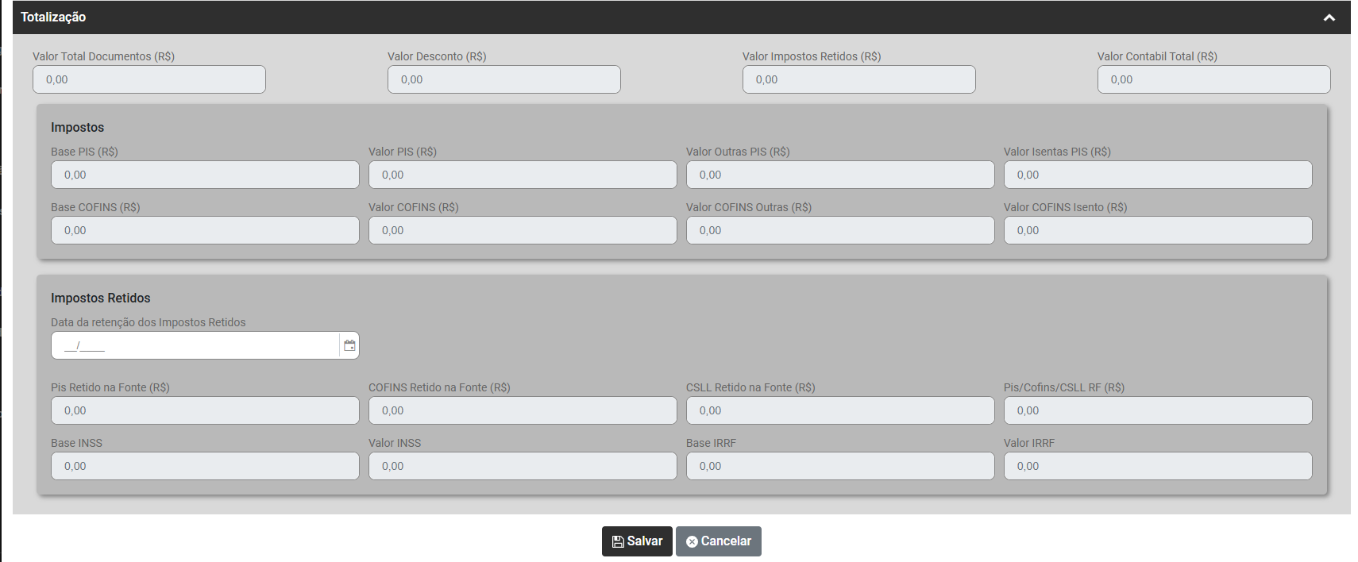1358x562 pixels.
Task: Click the Pis Retido na Fonte field
Action: (205, 410)
